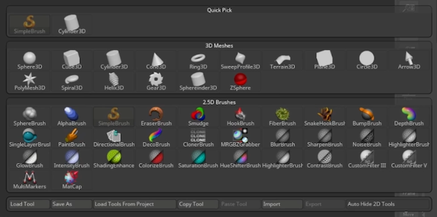Choose the Ring3D mesh
The image size is (437, 217).
198,61
